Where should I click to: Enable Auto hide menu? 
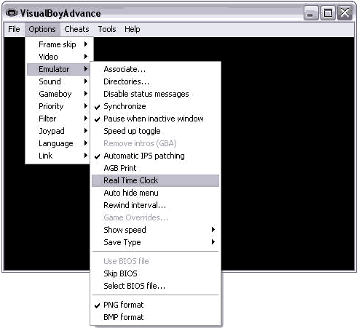(x=155, y=193)
